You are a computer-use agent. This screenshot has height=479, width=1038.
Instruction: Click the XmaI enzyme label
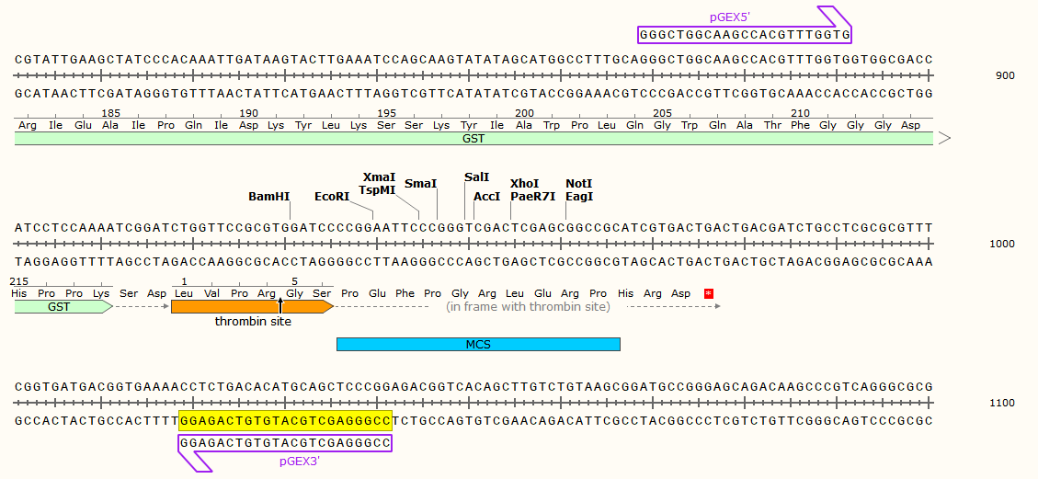tap(379, 177)
